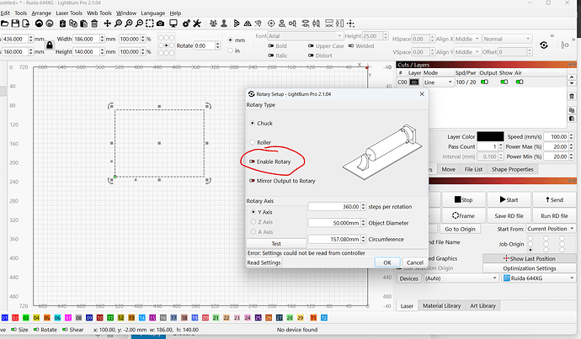
Task: Click the Rotate angle input field
Action: pyautogui.click(x=204, y=45)
